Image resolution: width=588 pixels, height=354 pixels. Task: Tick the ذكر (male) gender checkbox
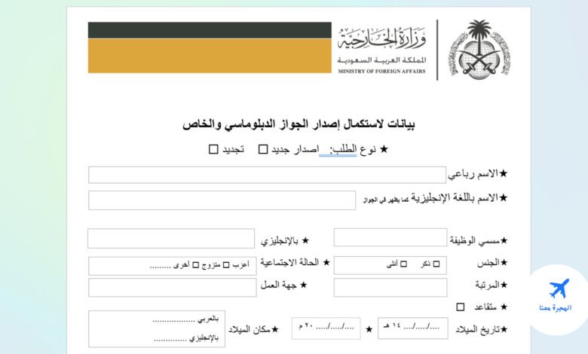click(x=436, y=264)
